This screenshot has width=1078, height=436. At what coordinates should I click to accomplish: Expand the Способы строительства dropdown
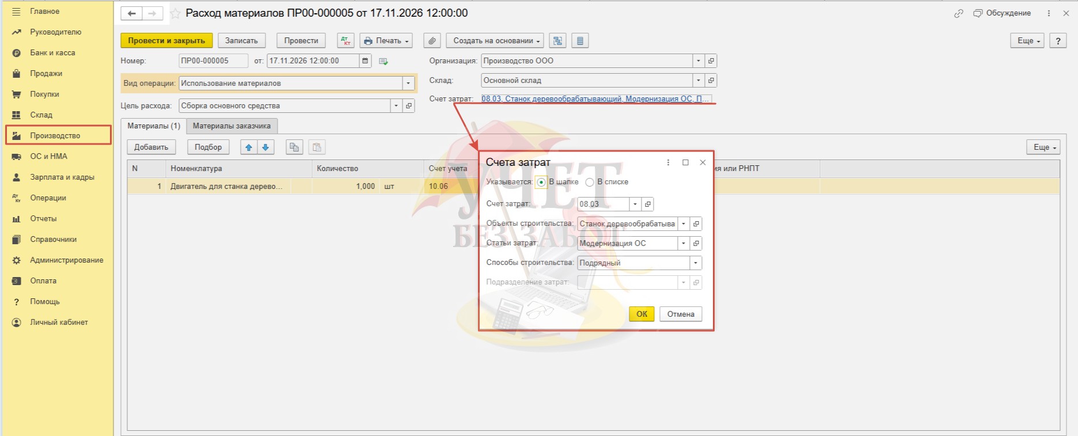(696, 263)
